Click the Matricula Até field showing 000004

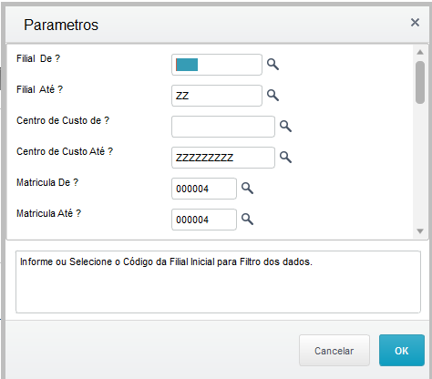coord(204,220)
